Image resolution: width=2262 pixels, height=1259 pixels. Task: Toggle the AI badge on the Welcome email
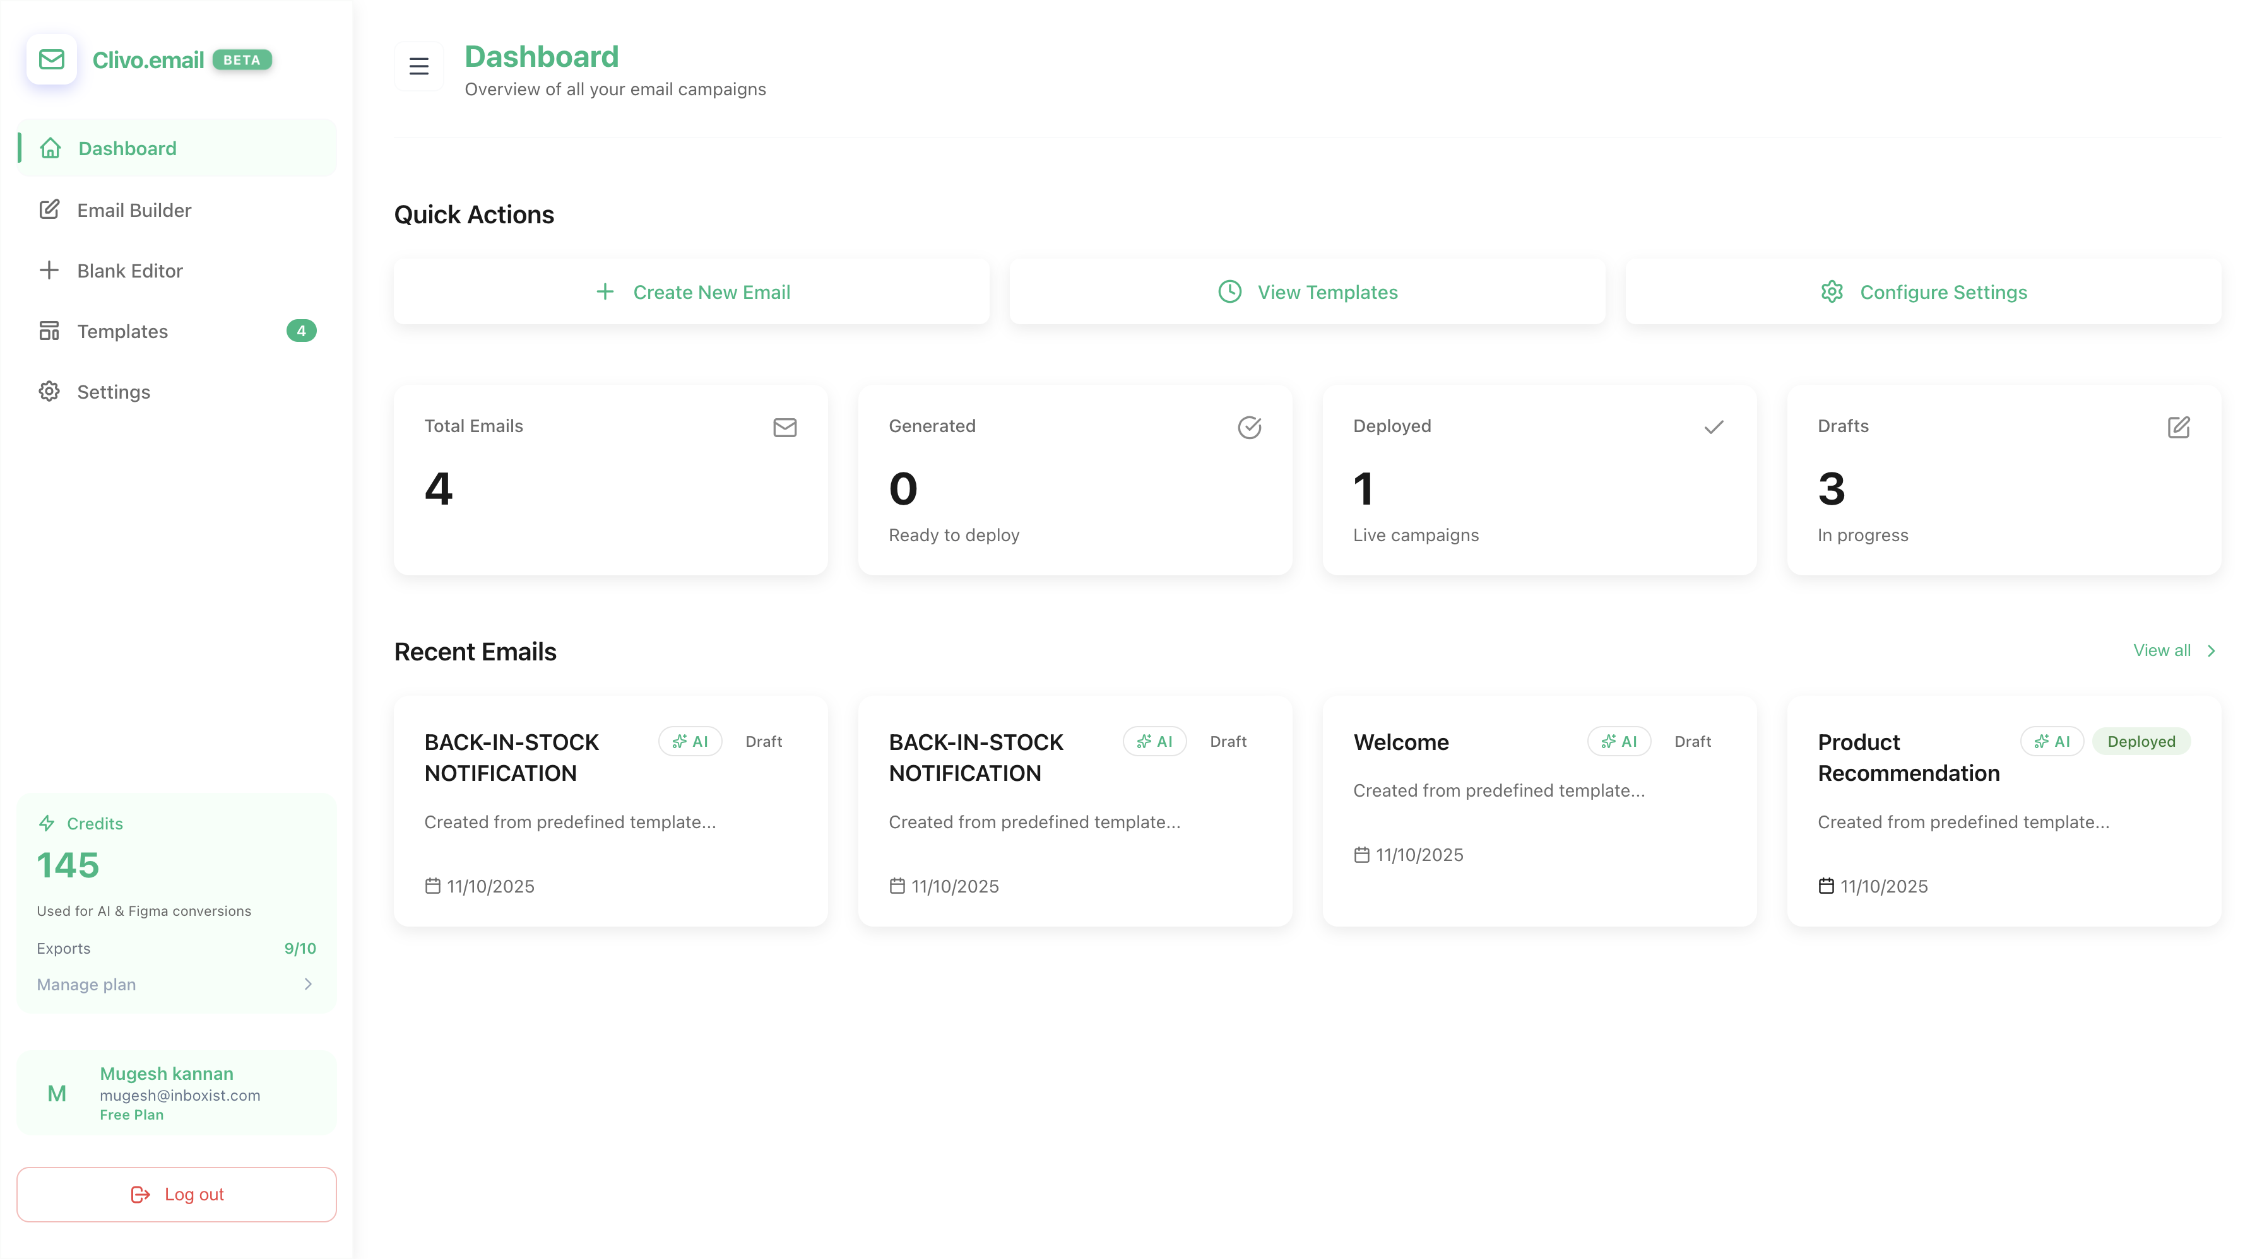pos(1620,741)
